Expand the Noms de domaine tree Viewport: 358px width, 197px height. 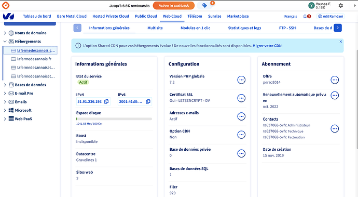click(5, 33)
